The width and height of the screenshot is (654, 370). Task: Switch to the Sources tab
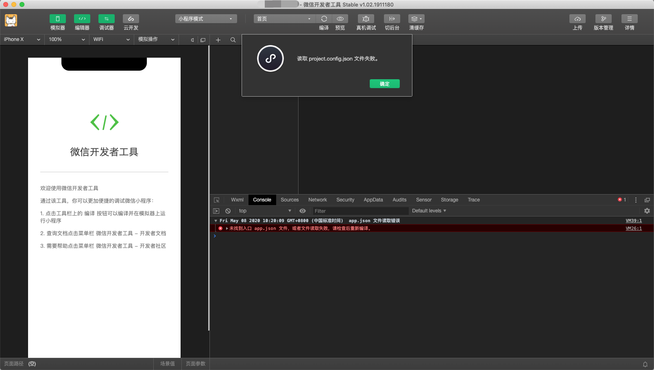[x=290, y=200]
